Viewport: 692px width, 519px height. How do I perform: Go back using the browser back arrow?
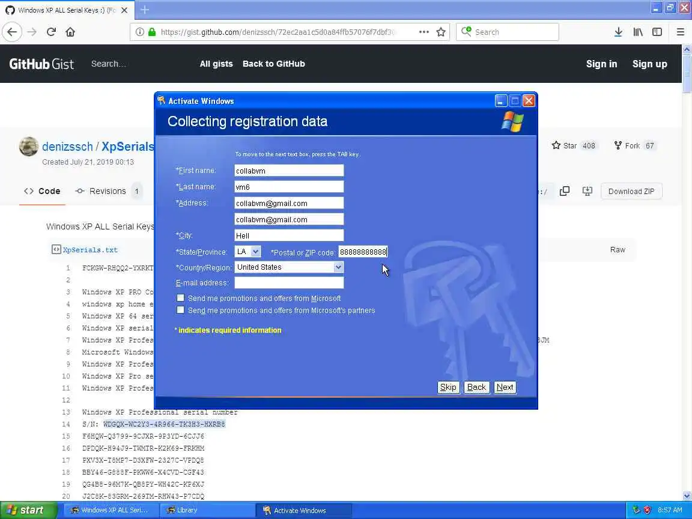coord(12,32)
